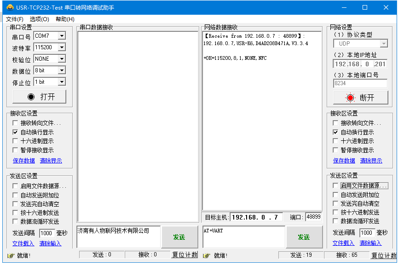398x266 pixels.
Task: Enable network send as hex (按十六进制发送)
Action: [x=335, y=213]
